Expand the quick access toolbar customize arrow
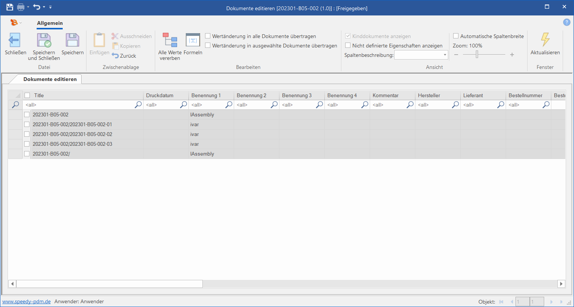The height and width of the screenshot is (307, 574). pos(51,7)
